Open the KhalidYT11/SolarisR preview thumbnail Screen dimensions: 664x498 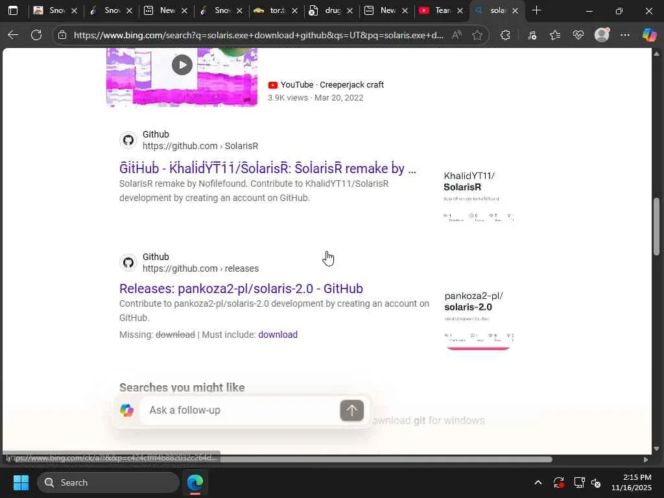479,197
